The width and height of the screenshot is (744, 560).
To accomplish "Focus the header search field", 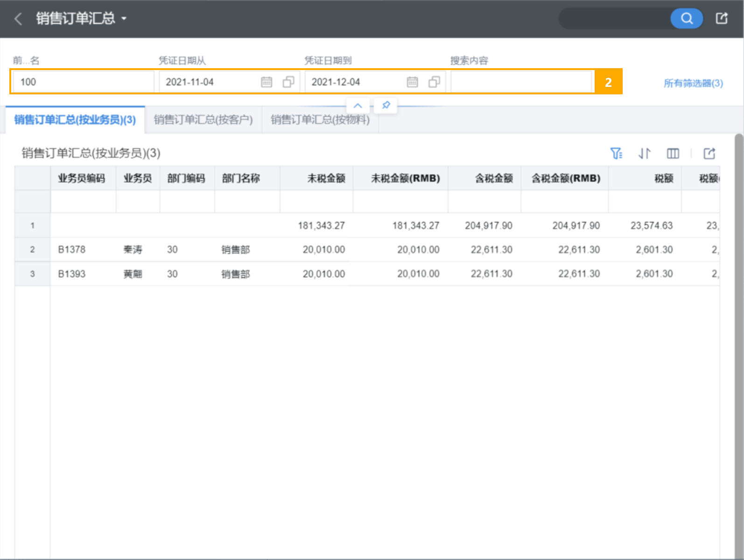I will (x=614, y=18).
